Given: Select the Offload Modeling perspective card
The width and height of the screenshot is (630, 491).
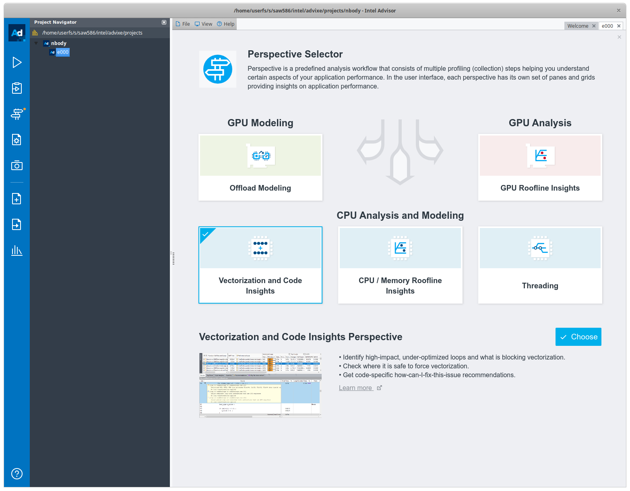Looking at the screenshot, I should coord(260,167).
